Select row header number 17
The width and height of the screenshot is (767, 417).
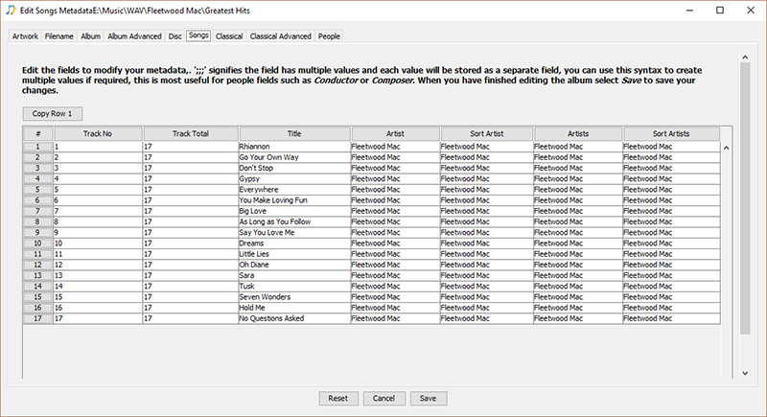(x=37, y=318)
